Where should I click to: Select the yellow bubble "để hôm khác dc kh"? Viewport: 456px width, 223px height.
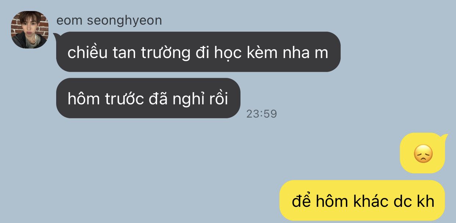click(x=362, y=200)
